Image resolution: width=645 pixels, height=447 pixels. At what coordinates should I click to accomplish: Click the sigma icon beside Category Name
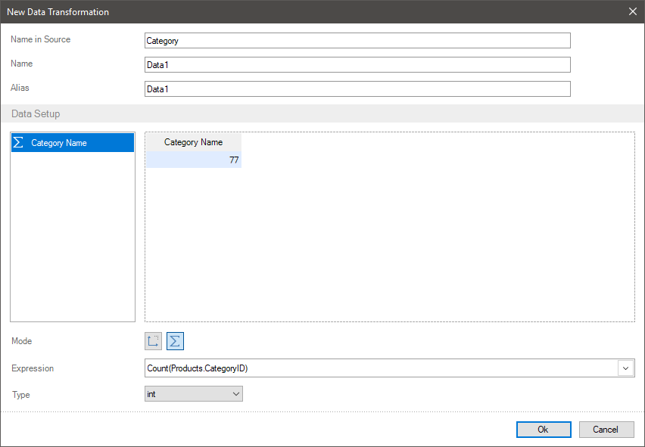19,143
